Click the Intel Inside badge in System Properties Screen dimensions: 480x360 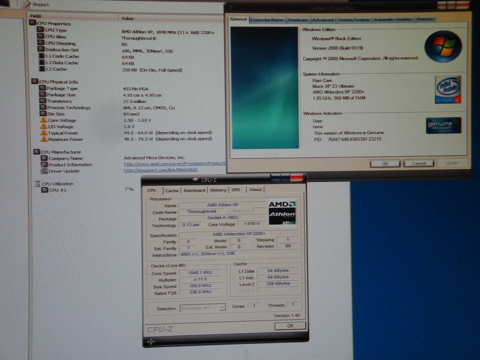[x=448, y=89]
